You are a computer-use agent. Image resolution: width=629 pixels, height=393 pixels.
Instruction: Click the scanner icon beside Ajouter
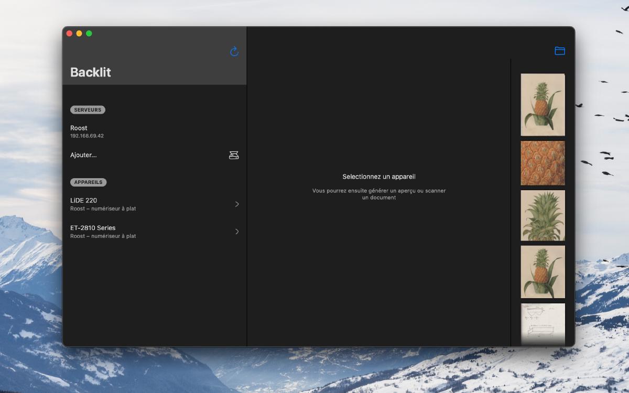click(x=234, y=155)
